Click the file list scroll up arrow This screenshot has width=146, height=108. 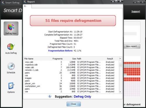pyautogui.click(x=120, y=58)
